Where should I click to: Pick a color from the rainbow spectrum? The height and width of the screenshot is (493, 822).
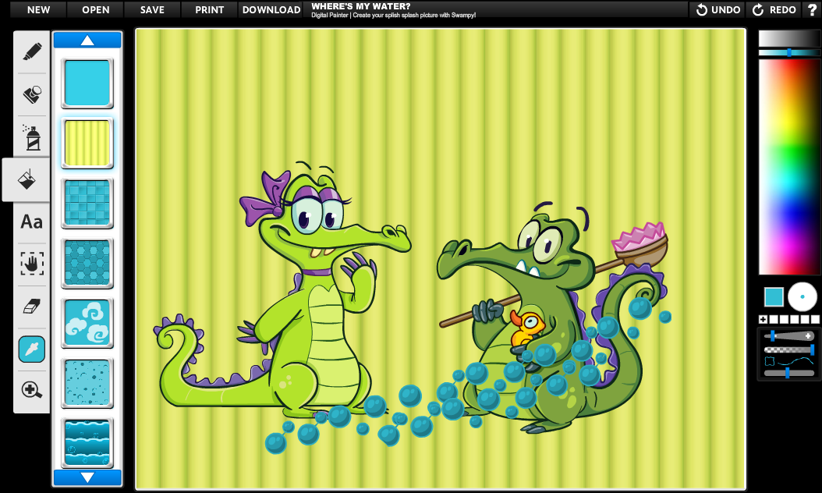(789, 166)
